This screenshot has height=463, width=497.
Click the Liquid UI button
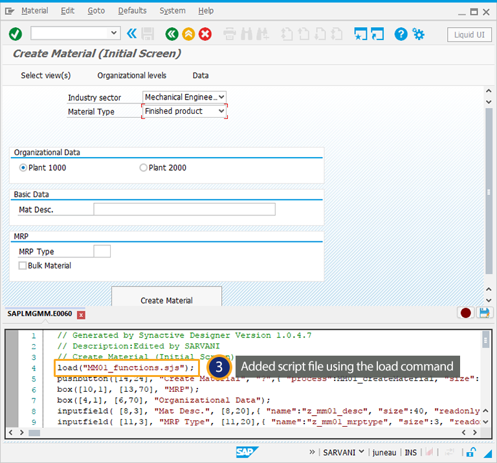(469, 34)
